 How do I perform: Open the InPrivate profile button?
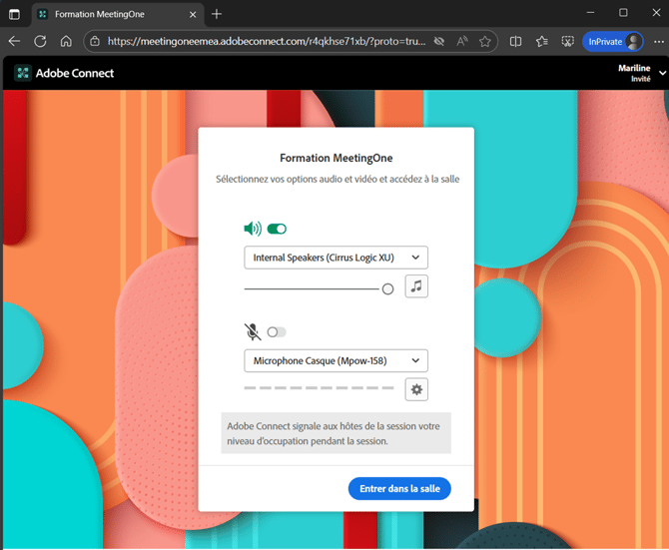(613, 41)
